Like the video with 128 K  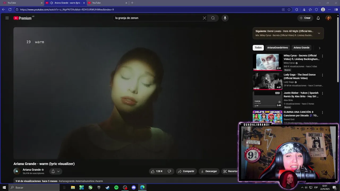157,171
